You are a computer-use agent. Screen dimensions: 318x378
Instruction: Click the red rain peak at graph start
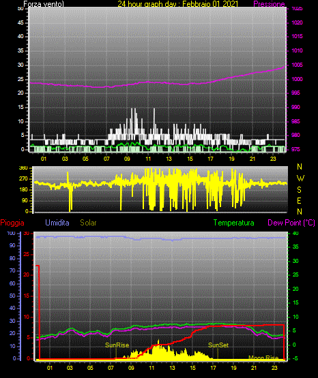point(38,266)
